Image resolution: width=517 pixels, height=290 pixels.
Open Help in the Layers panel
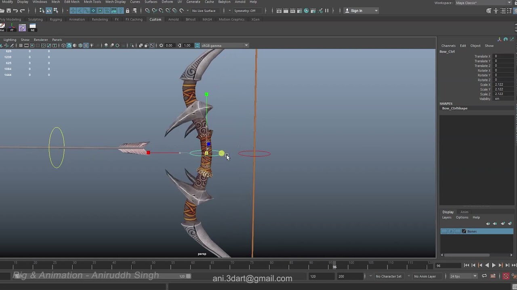pyautogui.click(x=476, y=217)
